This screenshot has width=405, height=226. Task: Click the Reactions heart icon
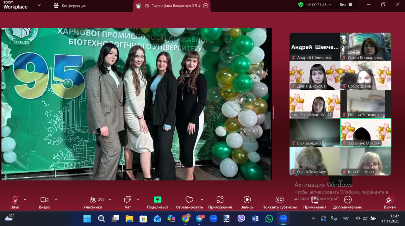(x=189, y=200)
